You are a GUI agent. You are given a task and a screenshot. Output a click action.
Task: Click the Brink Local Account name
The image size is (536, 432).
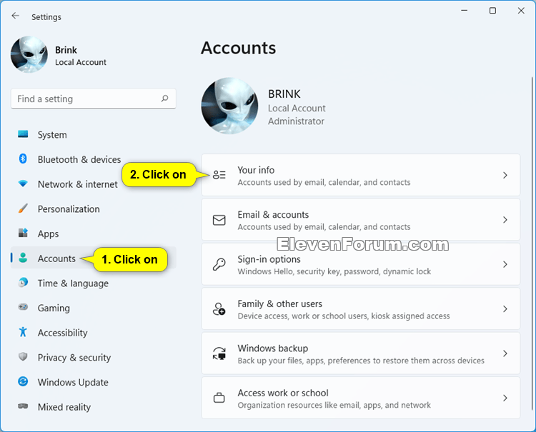(81, 56)
